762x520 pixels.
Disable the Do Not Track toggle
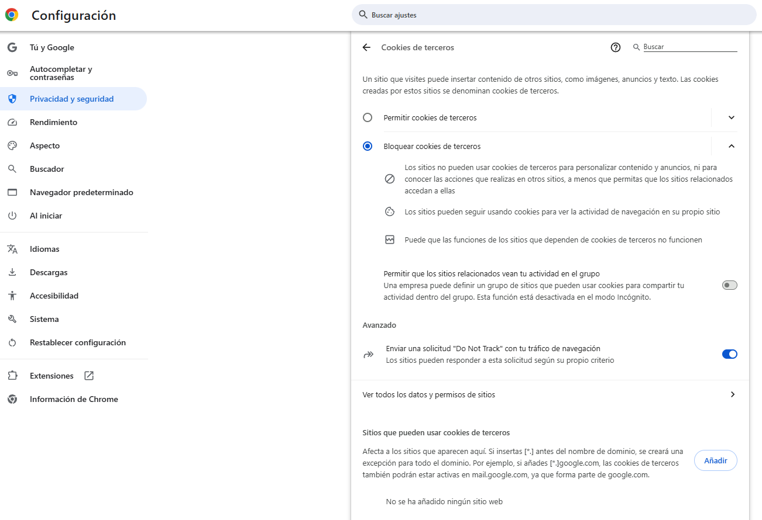click(x=729, y=354)
